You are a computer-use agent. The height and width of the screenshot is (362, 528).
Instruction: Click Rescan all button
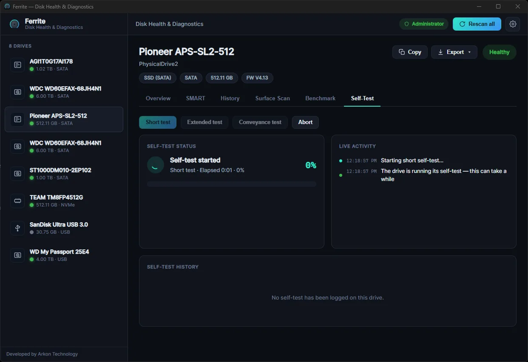[477, 24]
